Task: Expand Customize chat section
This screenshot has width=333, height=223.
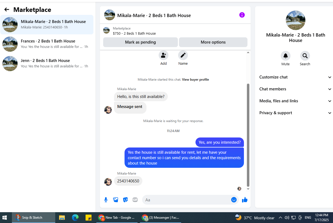Action: [x=295, y=77]
